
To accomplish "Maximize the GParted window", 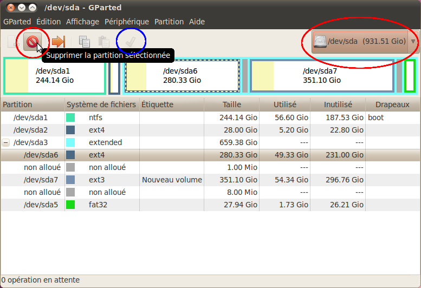I will coord(33,8).
